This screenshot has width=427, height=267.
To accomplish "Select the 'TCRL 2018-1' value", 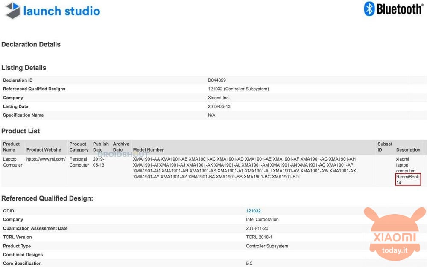I will coord(259,237).
